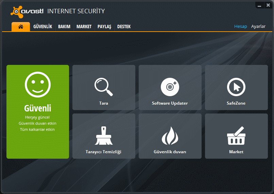Go to the MARKET tab
Screen dimensions: 274x194
(x=84, y=27)
